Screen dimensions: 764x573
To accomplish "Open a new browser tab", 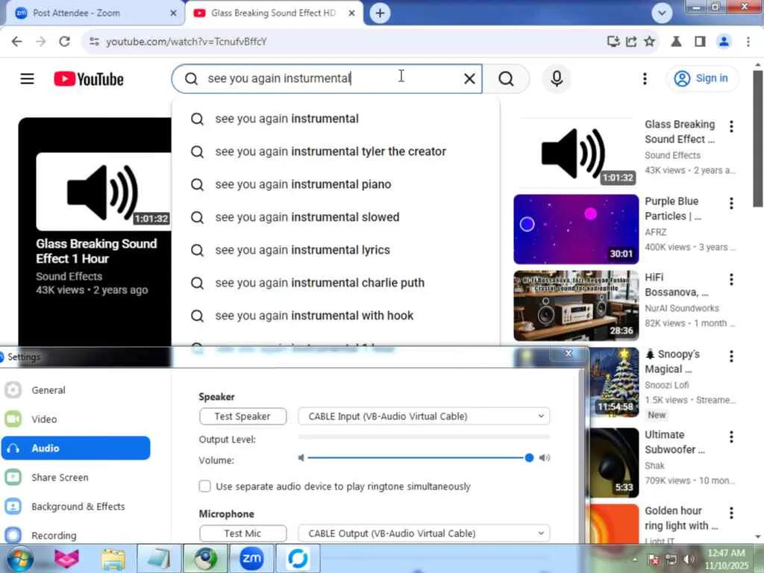I will pos(380,13).
